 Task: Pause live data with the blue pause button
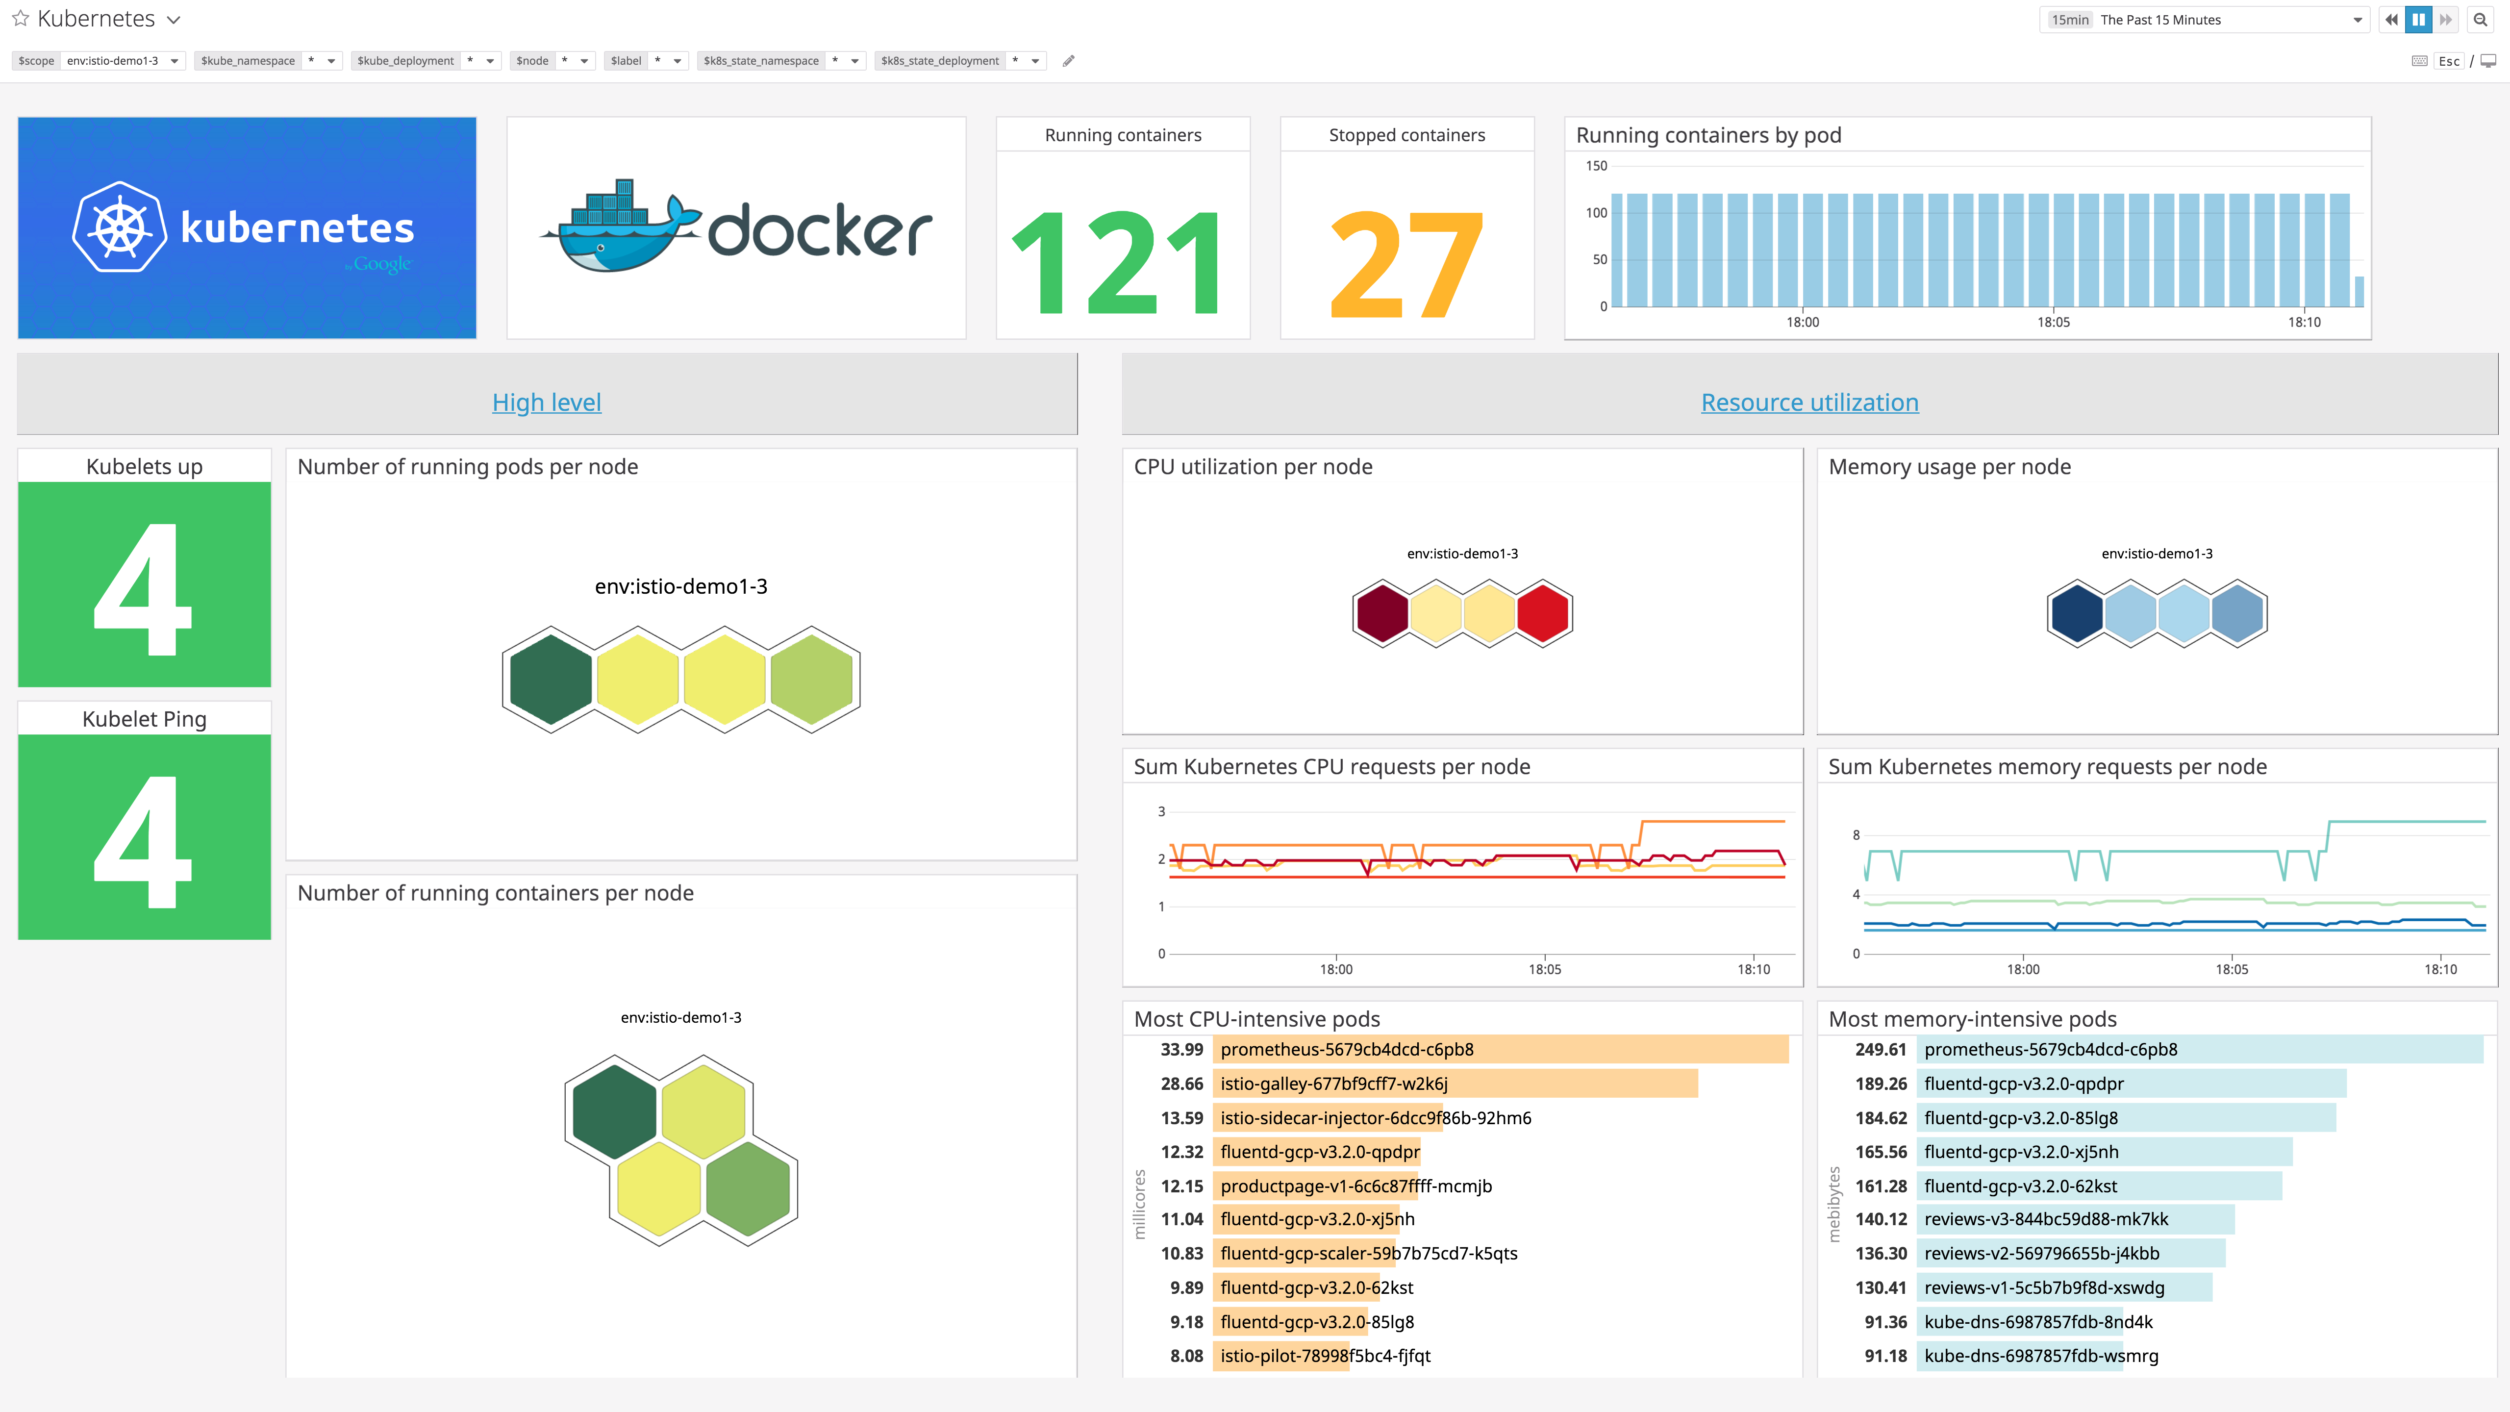(x=2419, y=19)
